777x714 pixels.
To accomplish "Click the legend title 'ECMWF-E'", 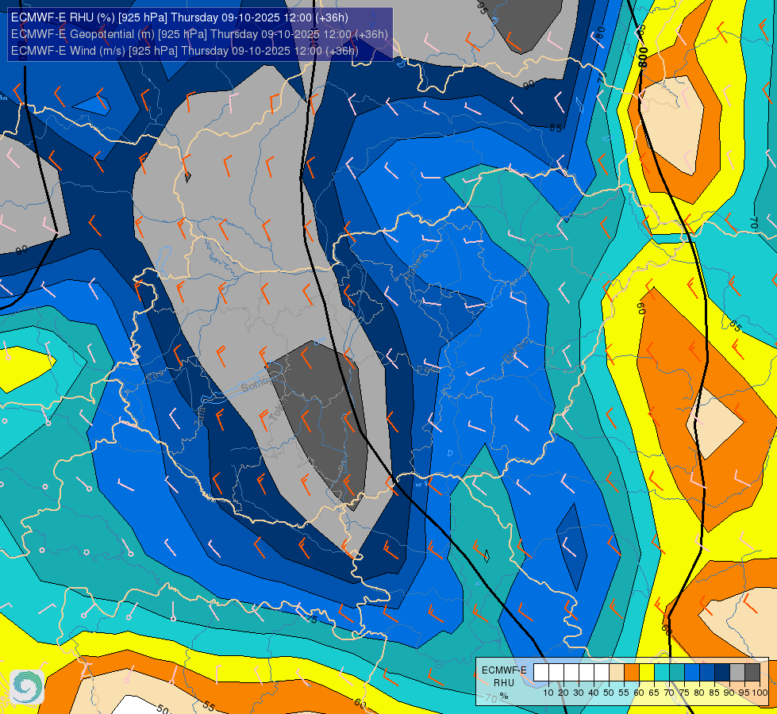I will click(505, 670).
